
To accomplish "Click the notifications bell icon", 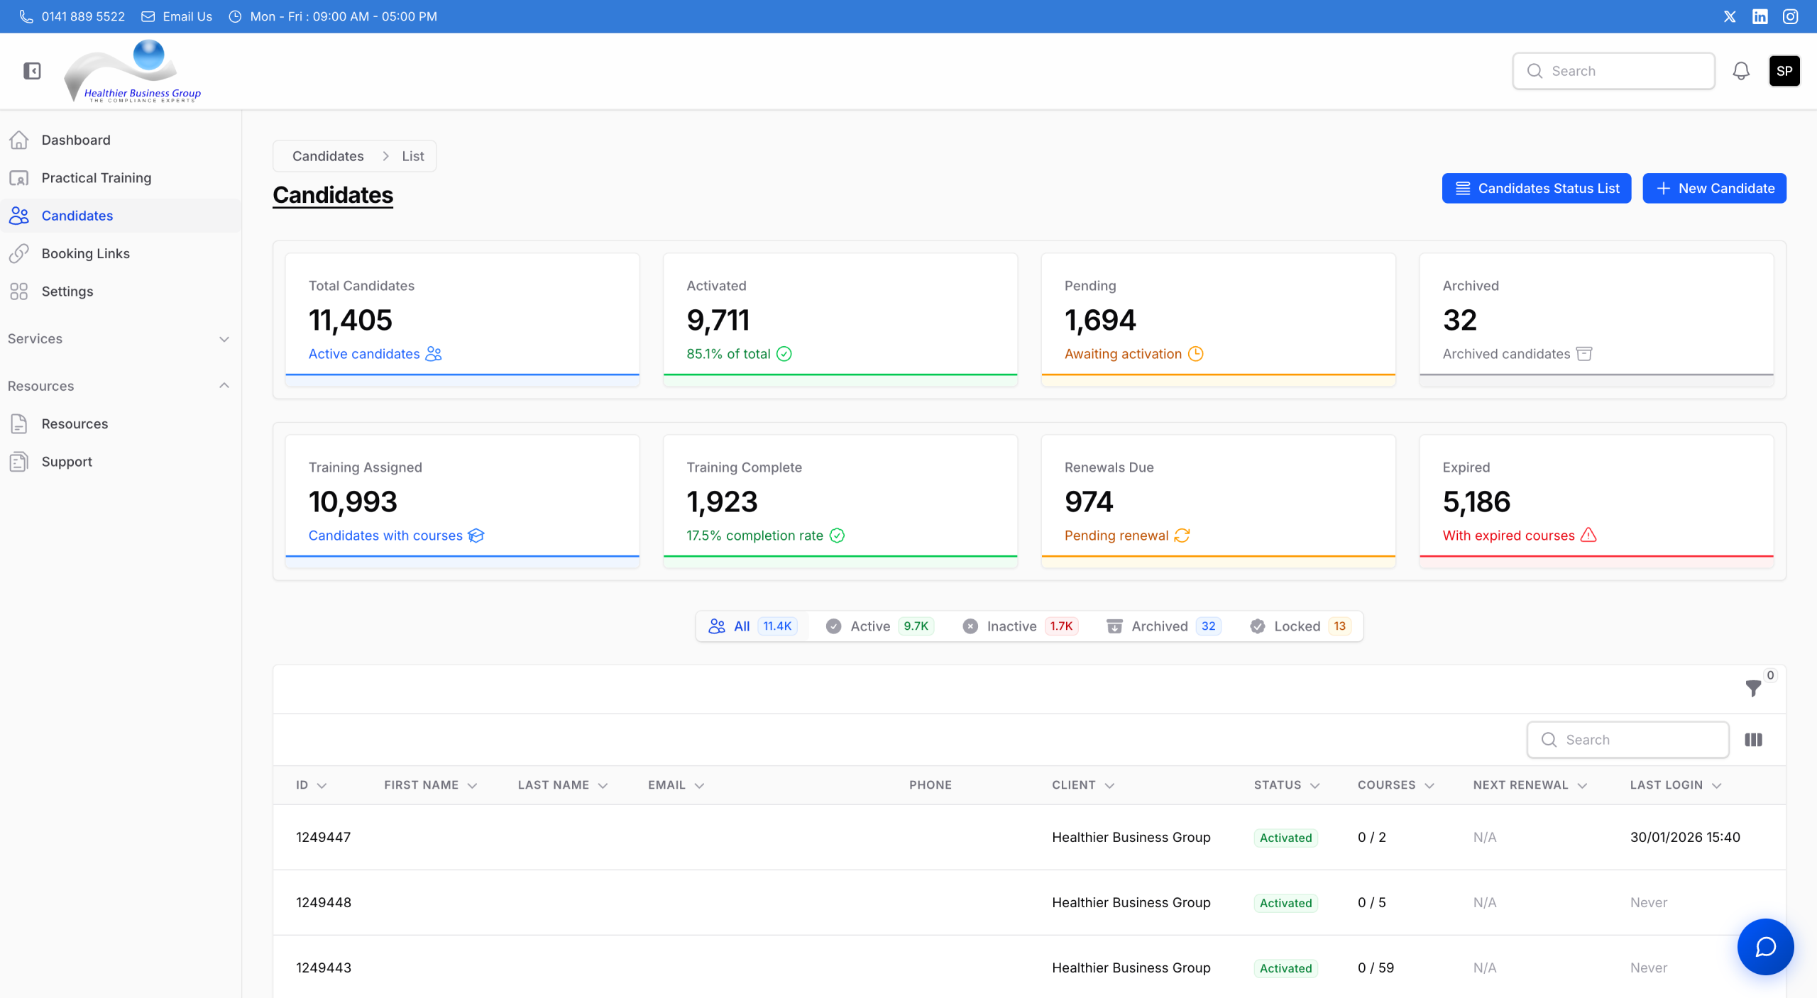I will [1741, 70].
